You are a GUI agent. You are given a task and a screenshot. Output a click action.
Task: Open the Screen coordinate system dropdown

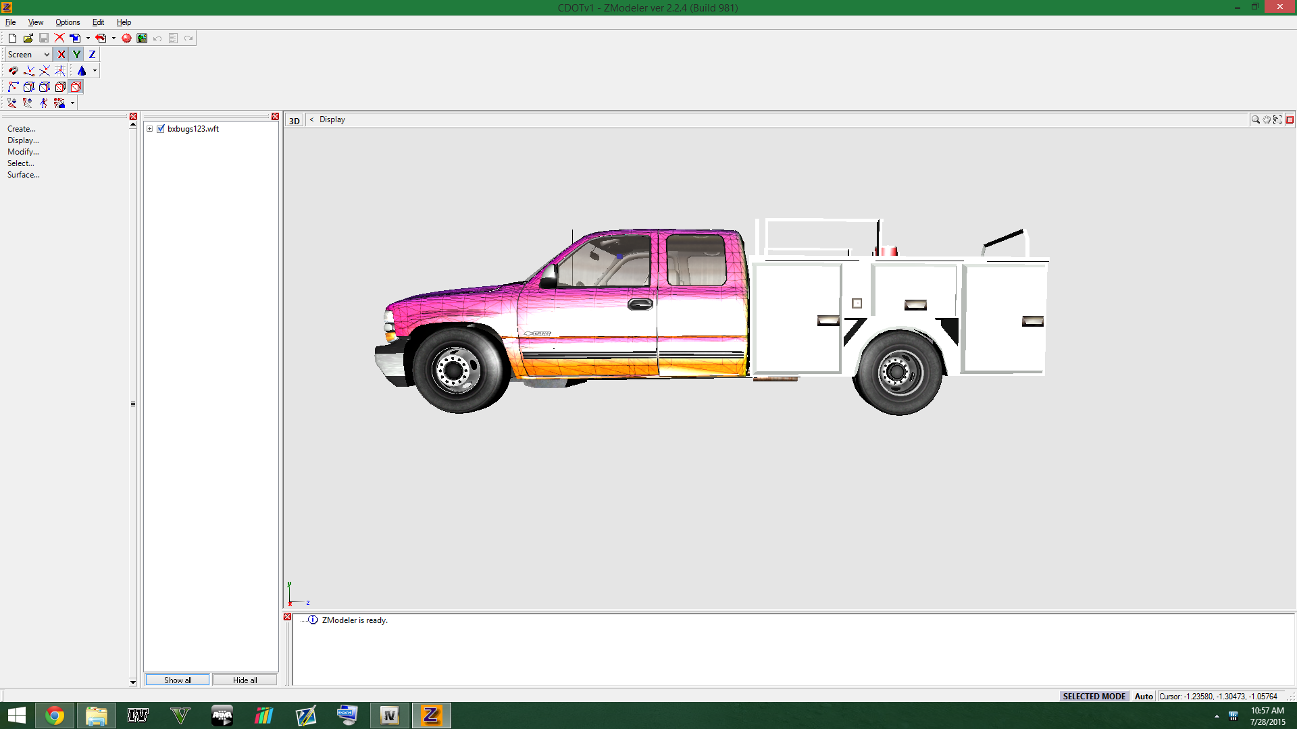pyautogui.click(x=28, y=55)
